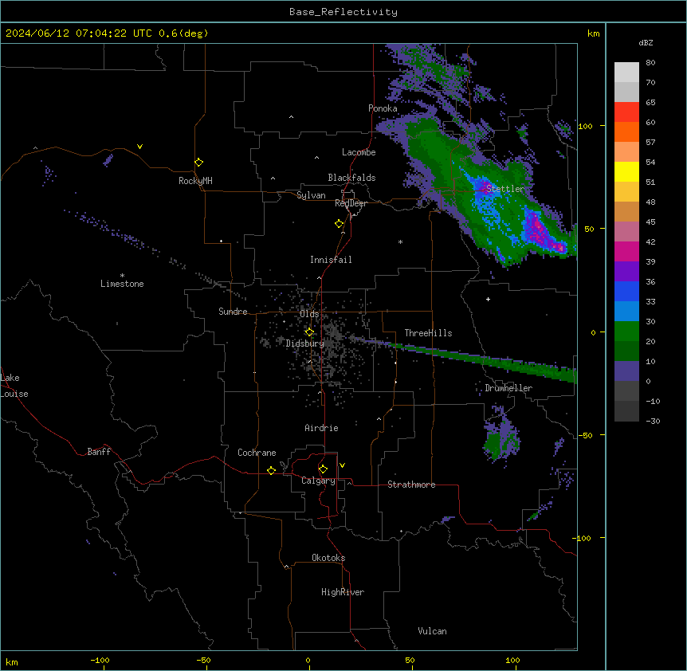Pick the bright green 20-30 dBZ legend swatch
The width and height of the screenshot is (687, 671).
point(626,332)
